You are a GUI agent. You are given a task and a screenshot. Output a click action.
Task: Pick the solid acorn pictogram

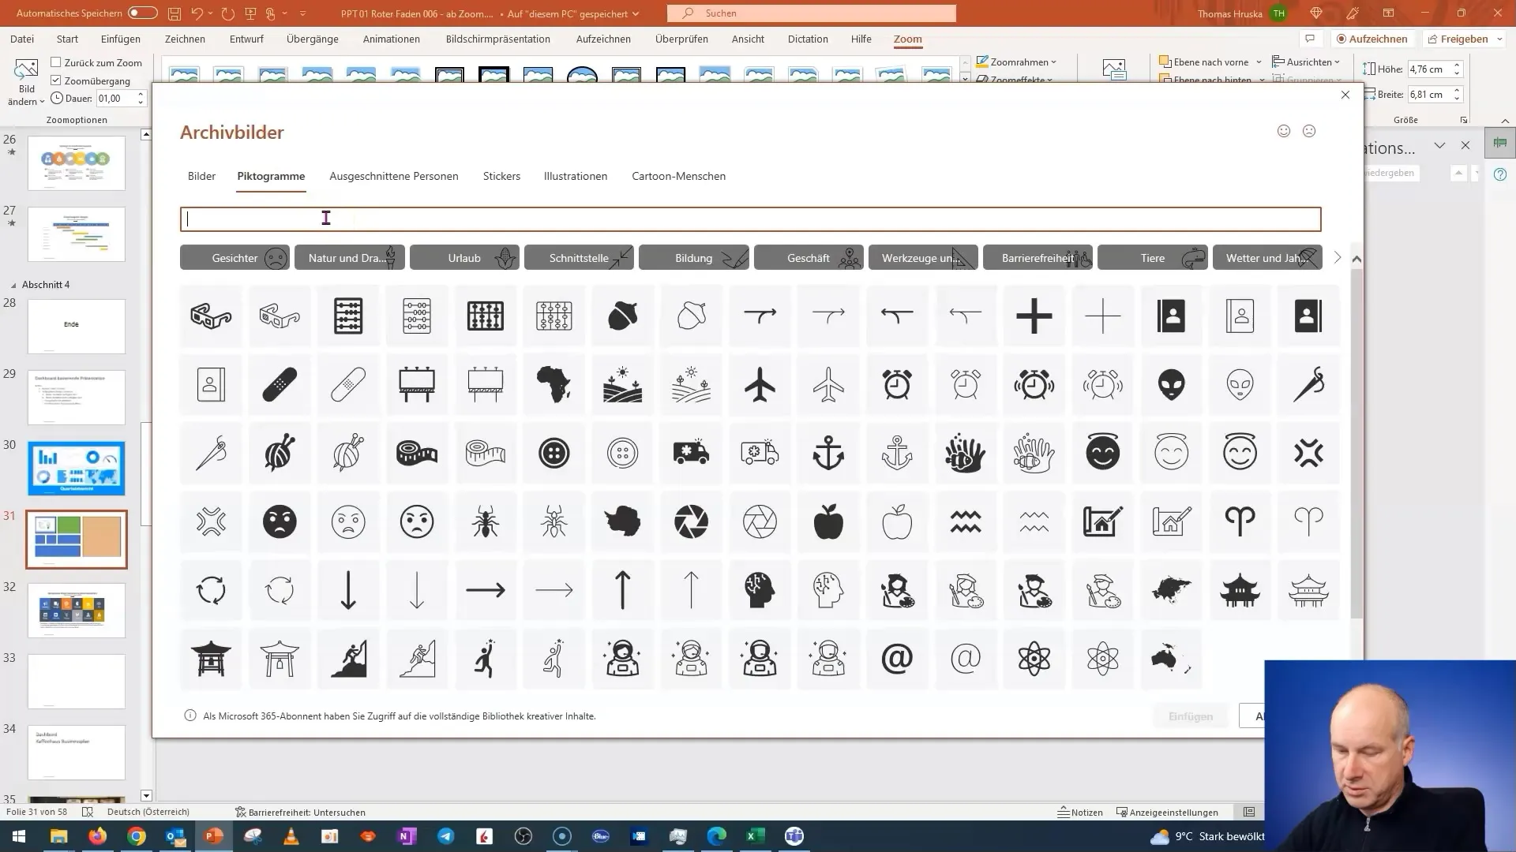[x=622, y=316]
